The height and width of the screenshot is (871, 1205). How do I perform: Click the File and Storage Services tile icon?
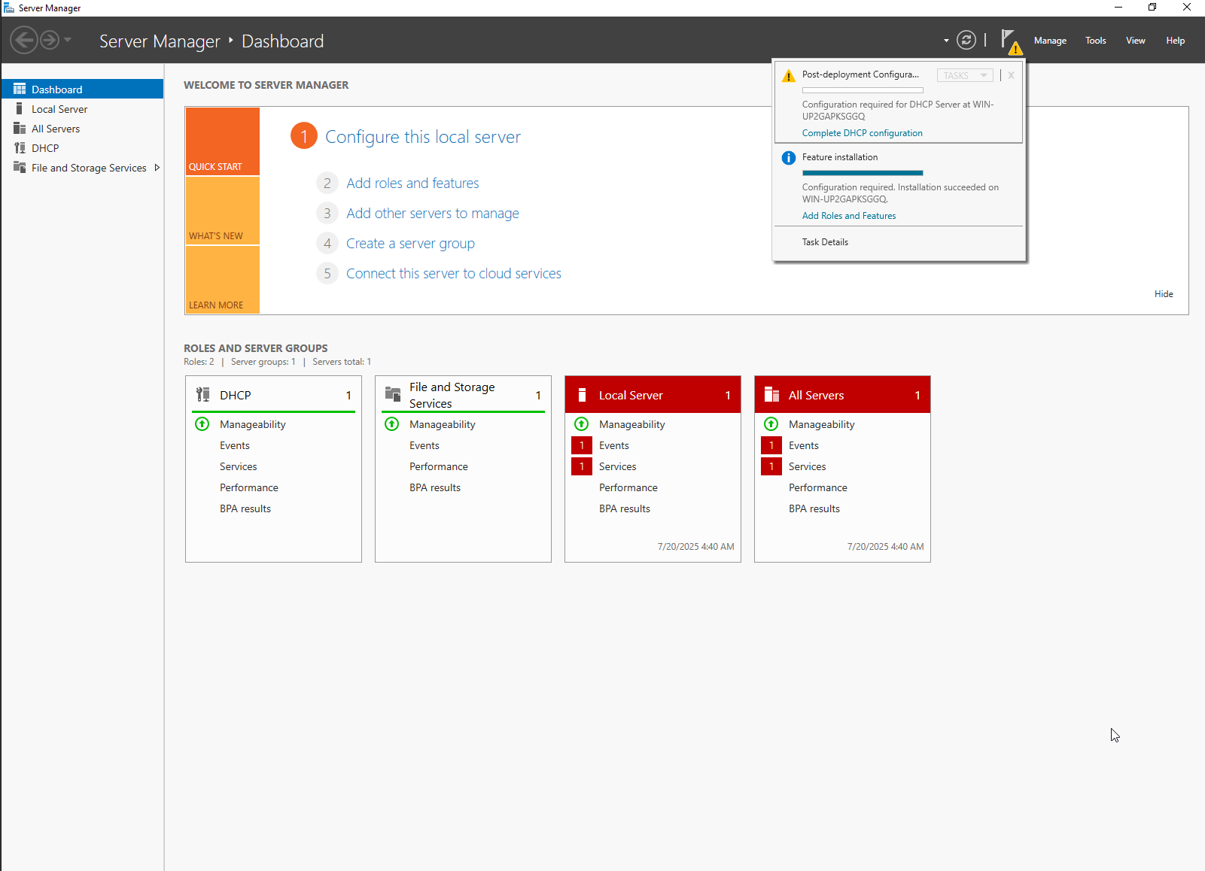coord(393,395)
